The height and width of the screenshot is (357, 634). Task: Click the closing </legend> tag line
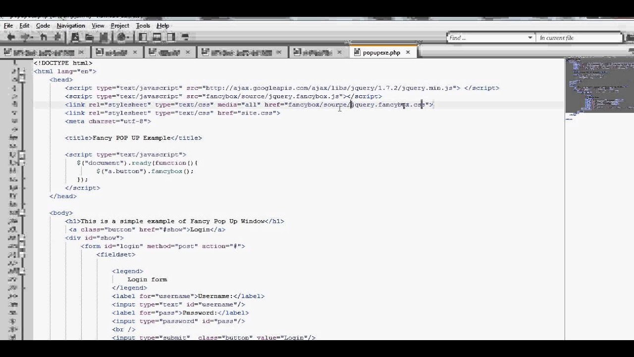tap(129, 288)
